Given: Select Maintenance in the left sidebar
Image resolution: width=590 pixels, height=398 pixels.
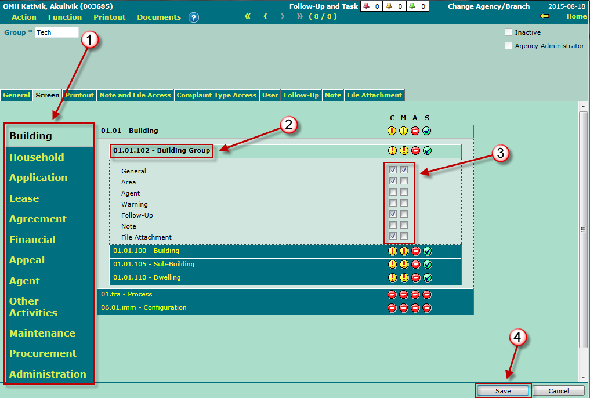Looking at the screenshot, I should (x=42, y=333).
